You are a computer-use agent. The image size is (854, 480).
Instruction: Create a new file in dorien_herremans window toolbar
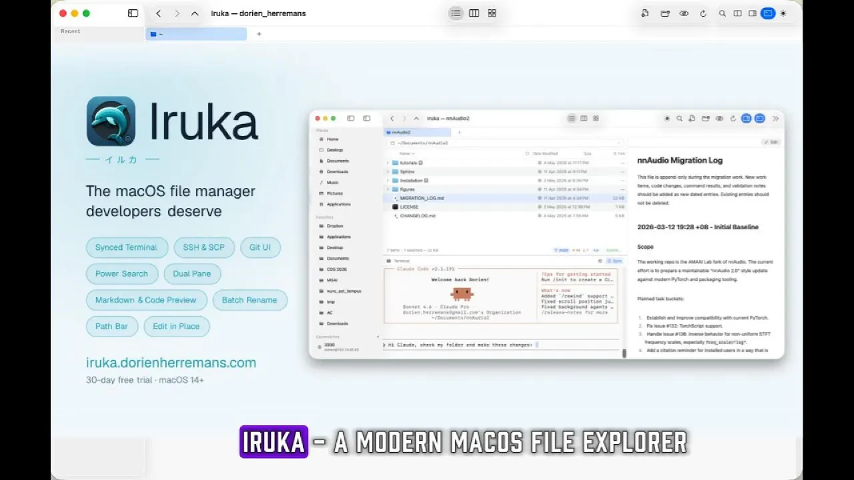click(x=645, y=13)
